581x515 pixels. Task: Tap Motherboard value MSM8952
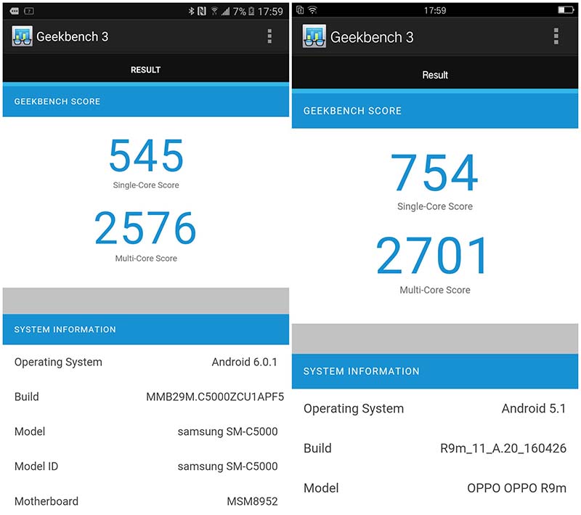252,501
